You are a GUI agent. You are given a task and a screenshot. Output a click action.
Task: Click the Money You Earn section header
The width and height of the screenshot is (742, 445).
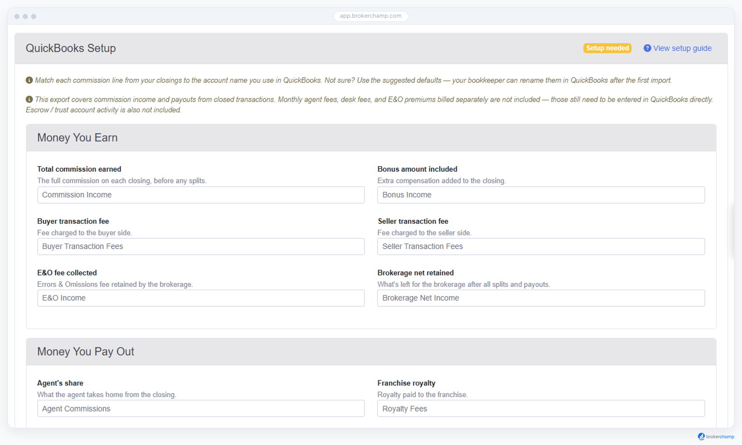[x=371, y=138]
